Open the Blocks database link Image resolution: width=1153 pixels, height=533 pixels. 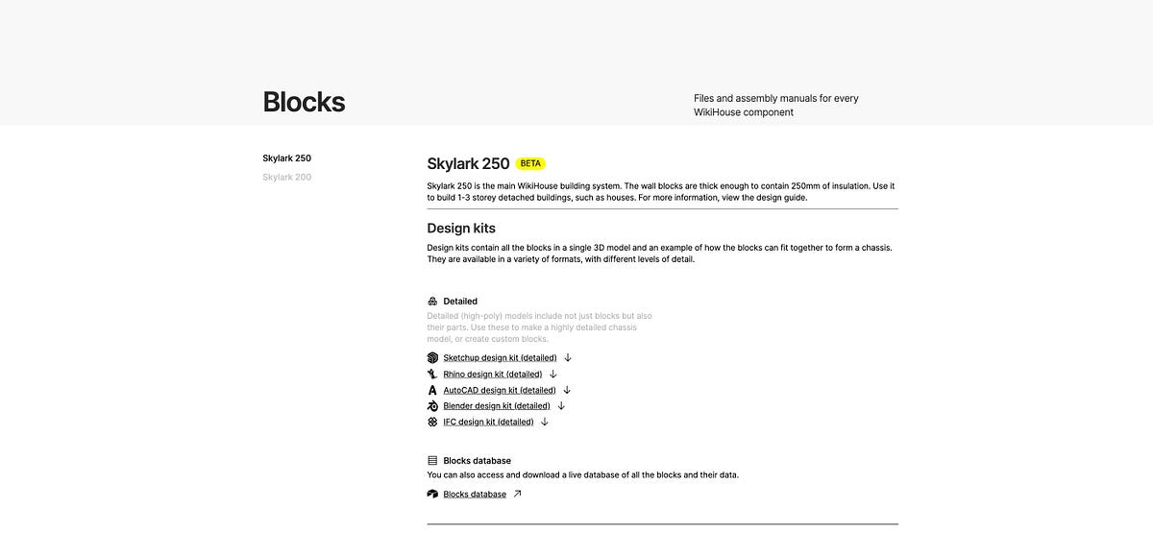click(475, 494)
